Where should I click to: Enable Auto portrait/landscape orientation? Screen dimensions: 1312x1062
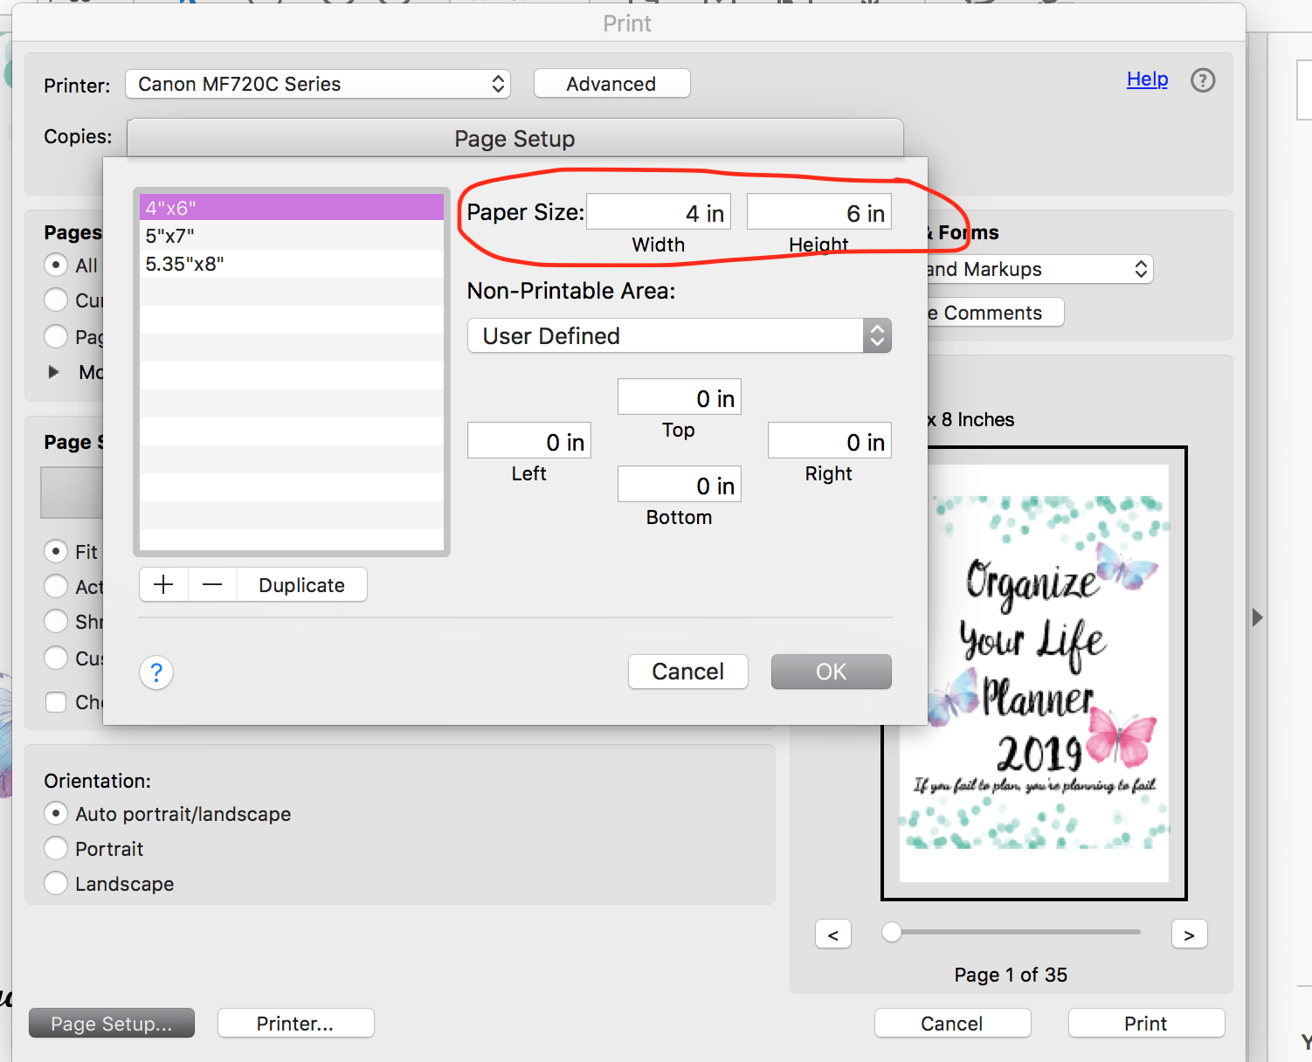[x=55, y=813]
